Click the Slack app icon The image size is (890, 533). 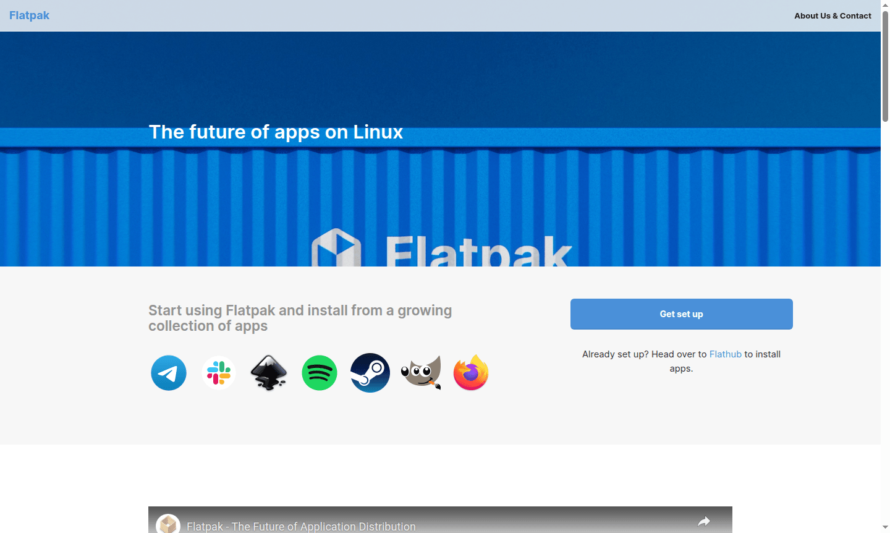(x=219, y=372)
